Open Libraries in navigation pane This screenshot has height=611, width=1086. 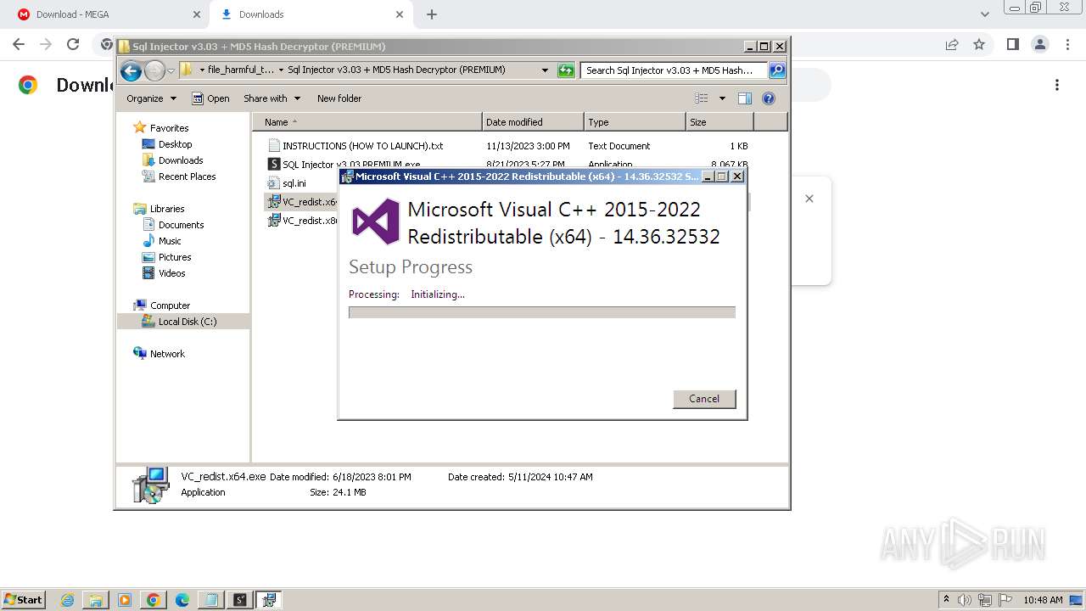tap(167, 209)
